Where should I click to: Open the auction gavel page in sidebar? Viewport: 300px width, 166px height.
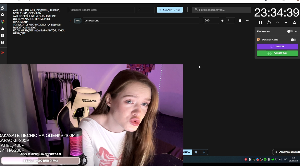pyautogui.click(x=3, y=8)
